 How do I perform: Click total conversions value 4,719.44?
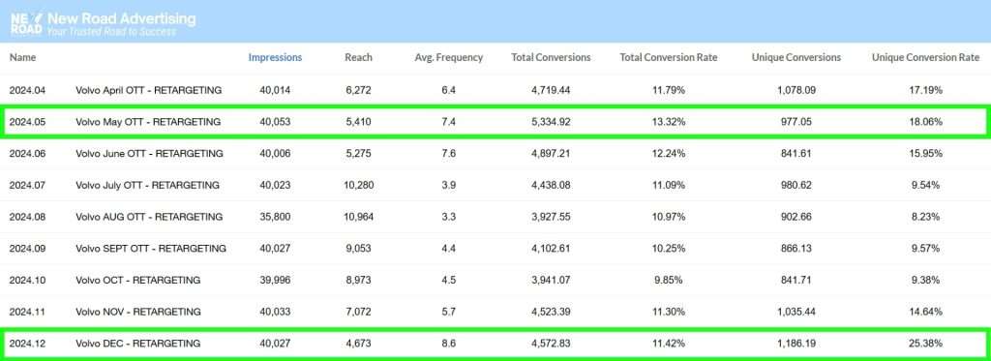[x=551, y=90]
